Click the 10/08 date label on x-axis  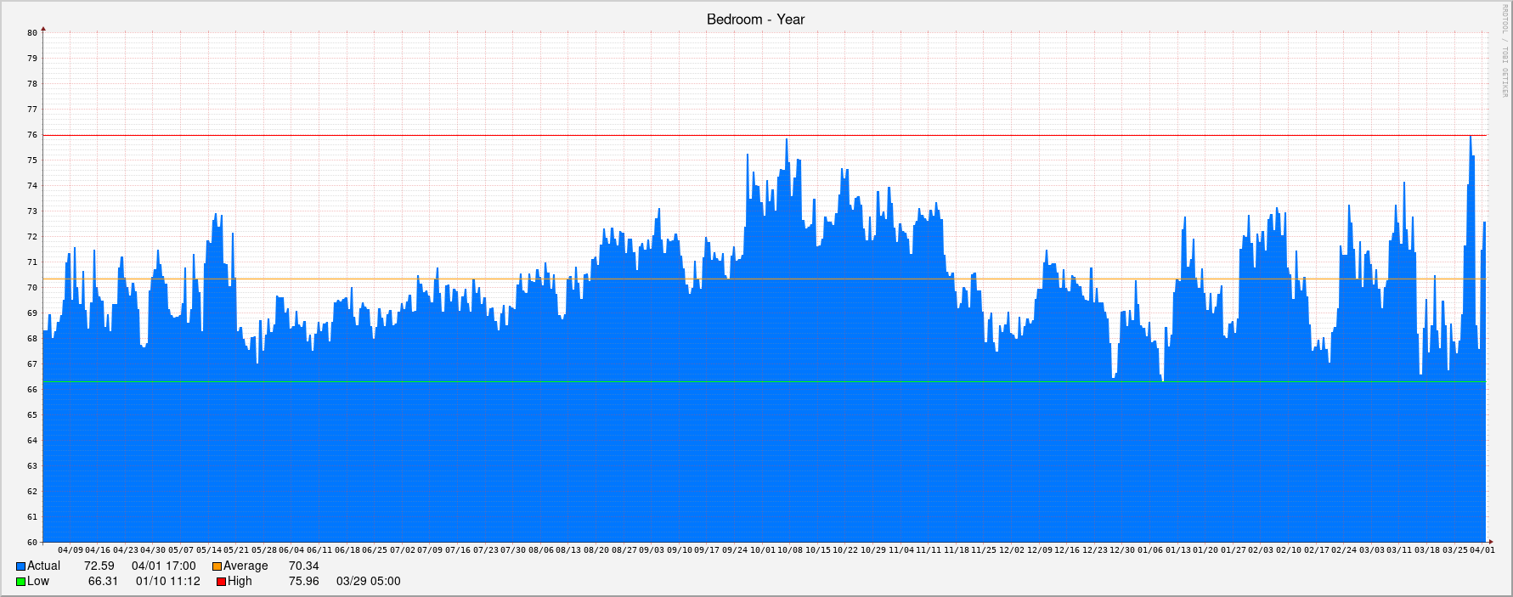coord(790,550)
